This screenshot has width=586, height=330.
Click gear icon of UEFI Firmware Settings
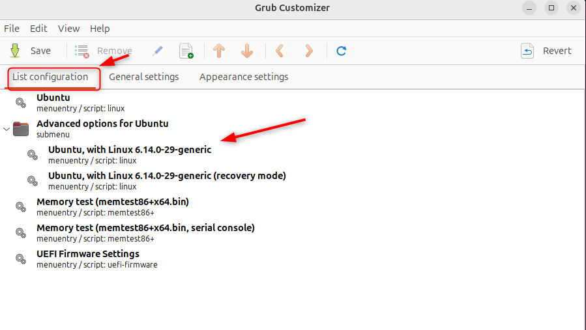click(21, 258)
